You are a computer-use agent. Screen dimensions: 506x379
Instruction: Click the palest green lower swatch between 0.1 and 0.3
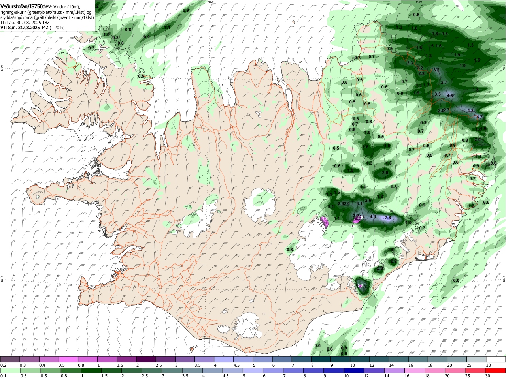tap(10, 371)
